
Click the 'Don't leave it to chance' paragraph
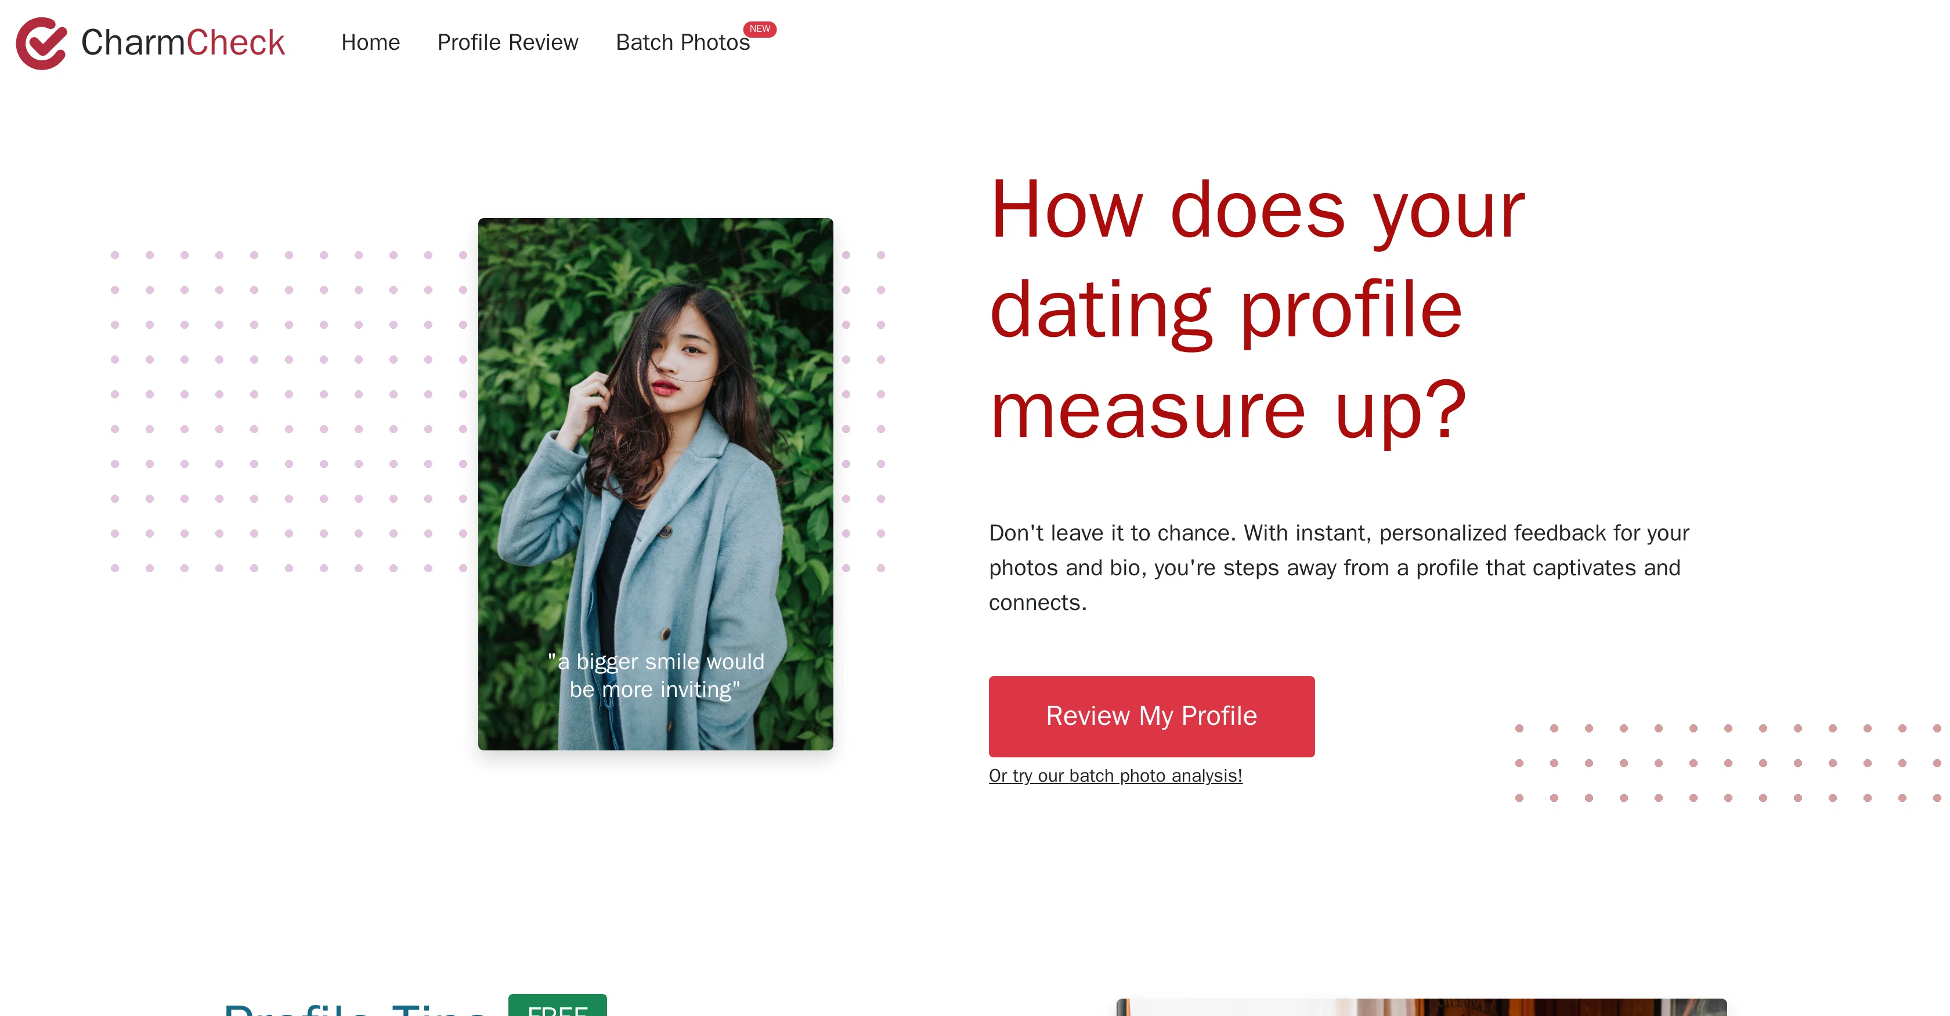[1339, 567]
